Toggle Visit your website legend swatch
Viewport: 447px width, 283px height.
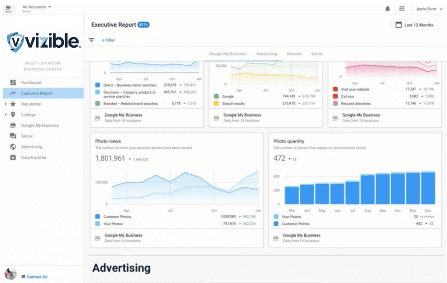[335, 89]
